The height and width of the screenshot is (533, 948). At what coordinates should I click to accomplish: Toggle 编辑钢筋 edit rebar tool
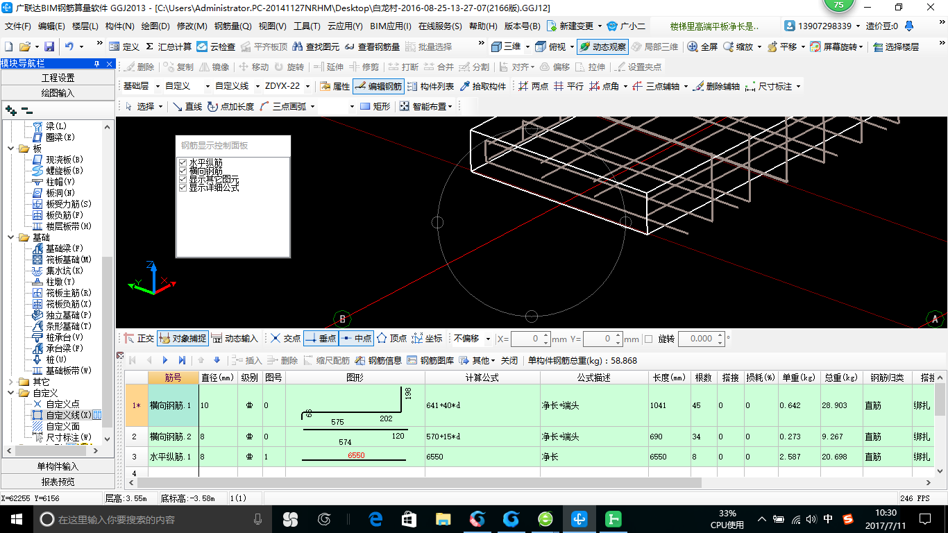click(x=378, y=87)
